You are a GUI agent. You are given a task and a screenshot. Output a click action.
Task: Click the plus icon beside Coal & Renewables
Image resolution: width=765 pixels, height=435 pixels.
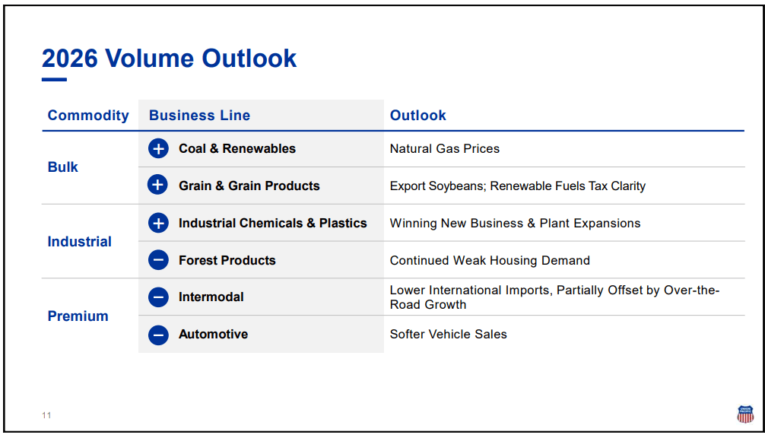click(158, 149)
